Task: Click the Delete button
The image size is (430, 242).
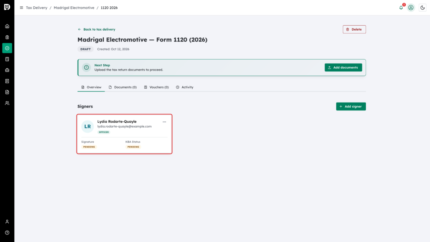Action: pyautogui.click(x=354, y=29)
